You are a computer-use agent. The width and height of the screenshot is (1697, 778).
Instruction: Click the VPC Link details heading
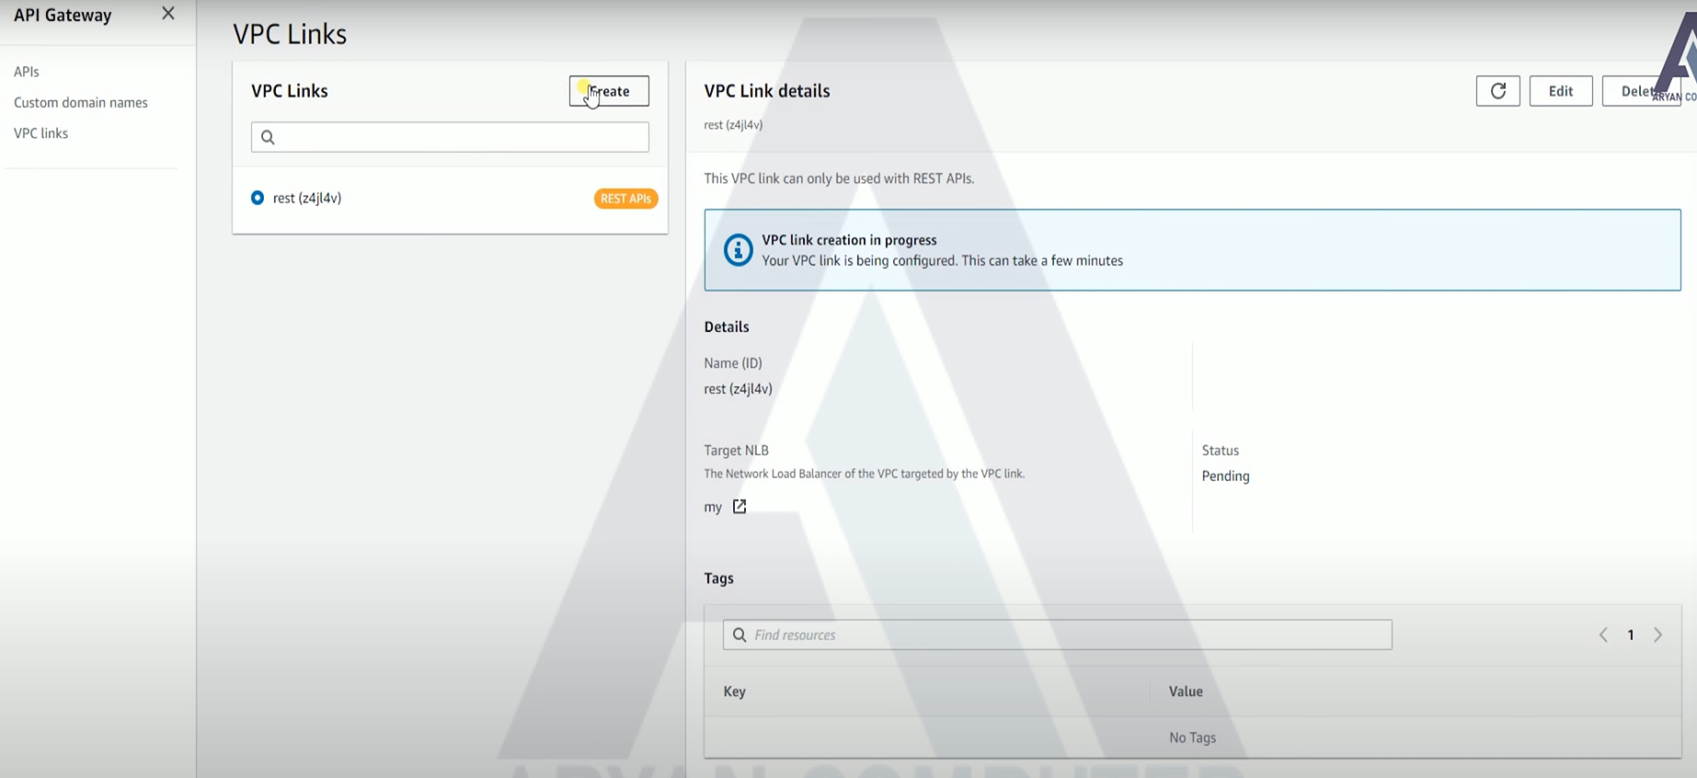tap(767, 91)
